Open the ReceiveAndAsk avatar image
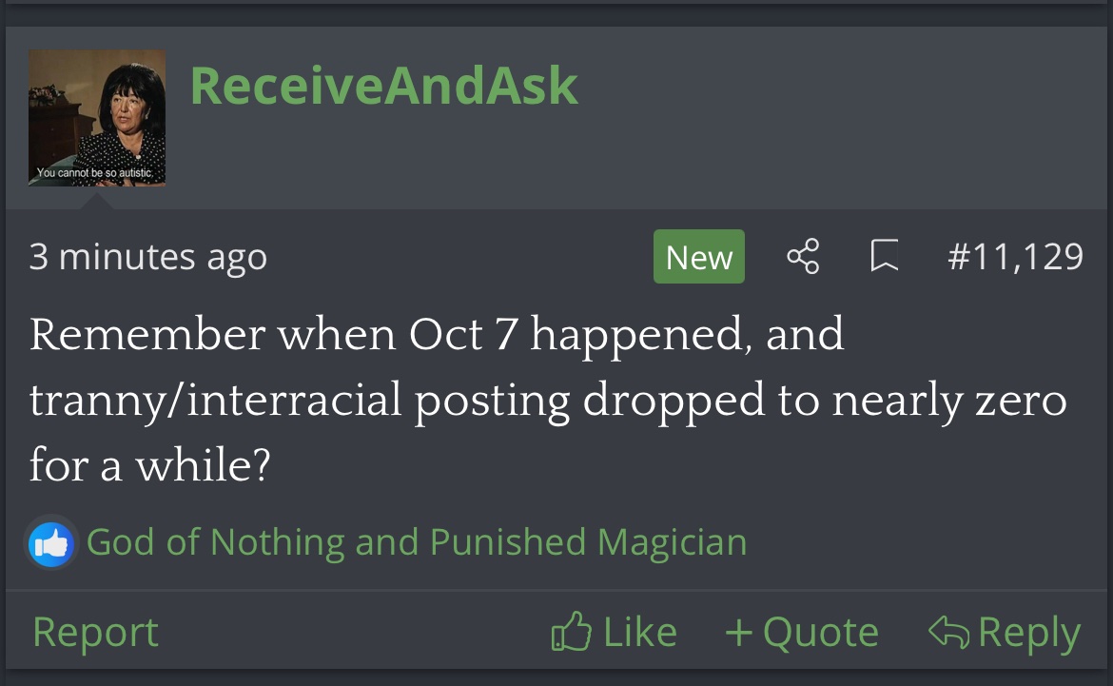Viewport: 1113px width, 686px height. 97,118
